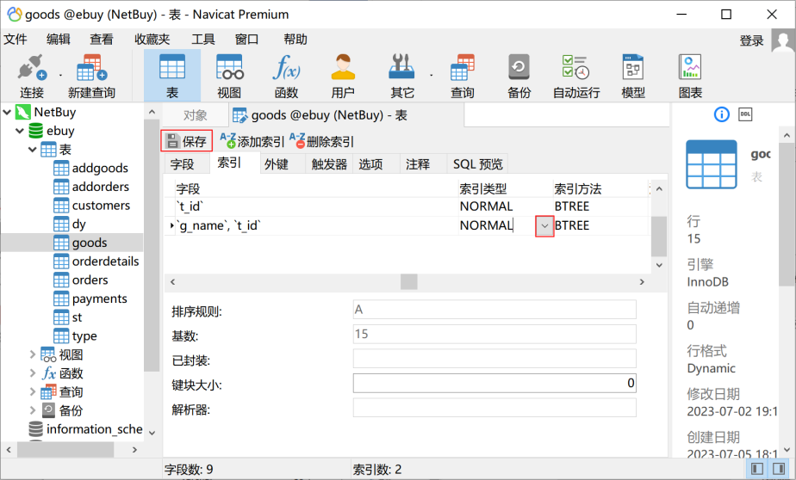Click the ebuy database icon

(35, 131)
